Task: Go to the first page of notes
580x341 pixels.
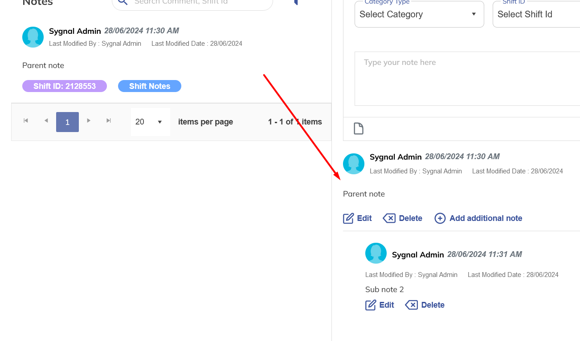Action: click(26, 121)
